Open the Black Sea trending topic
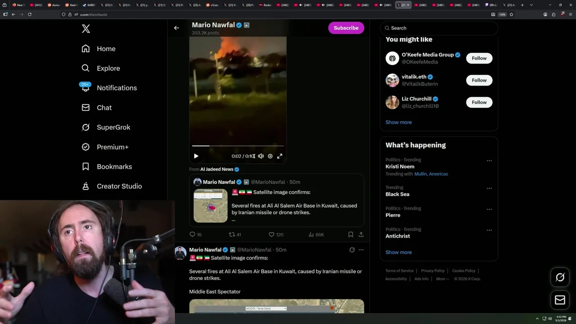 pyautogui.click(x=397, y=194)
